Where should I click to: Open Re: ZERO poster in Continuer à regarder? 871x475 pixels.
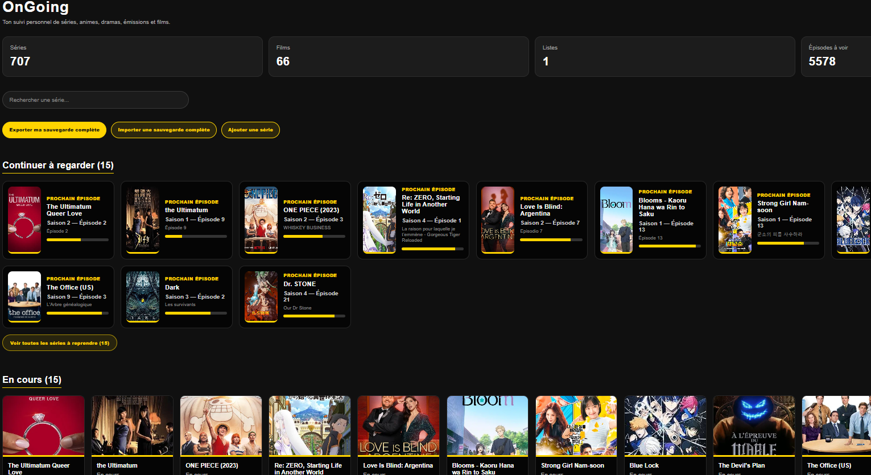coord(379,220)
